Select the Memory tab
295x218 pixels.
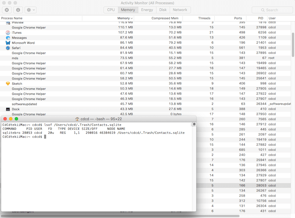coord(128,10)
